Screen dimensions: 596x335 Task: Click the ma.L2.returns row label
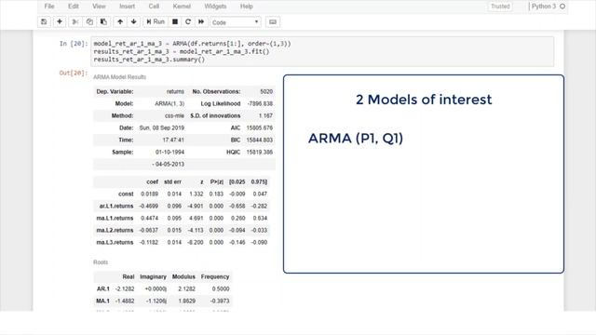click(x=115, y=231)
